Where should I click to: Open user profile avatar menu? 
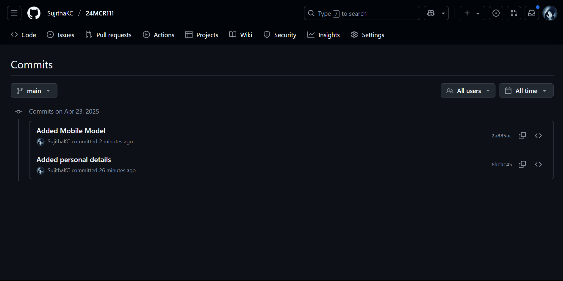point(550,13)
